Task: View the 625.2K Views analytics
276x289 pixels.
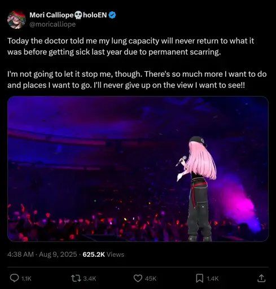Action: pyautogui.click(x=103, y=255)
